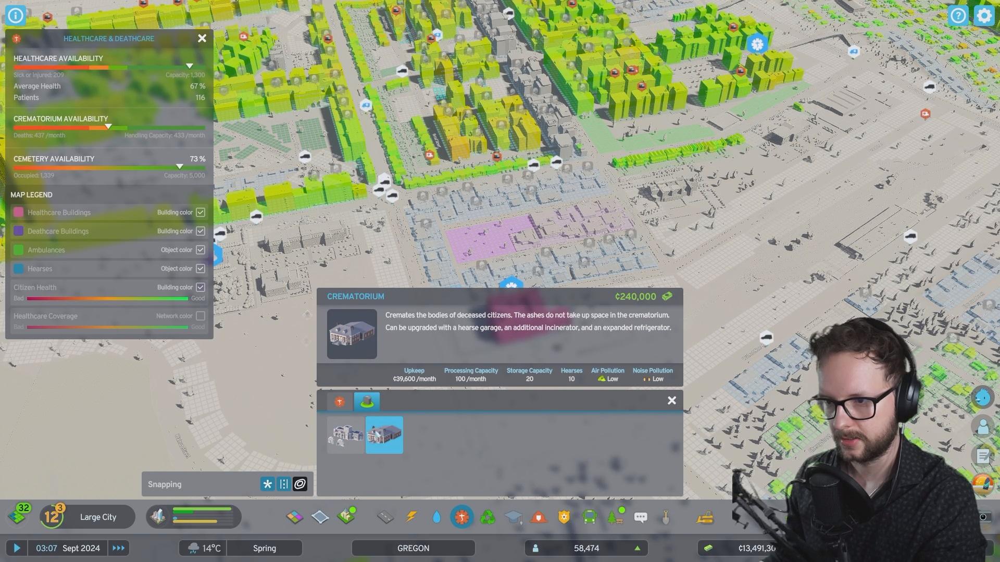The image size is (1000, 562).
Task: Click the GREGON city name field
Action: pyautogui.click(x=414, y=548)
